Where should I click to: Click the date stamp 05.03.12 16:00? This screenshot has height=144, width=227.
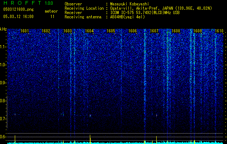(18, 17)
